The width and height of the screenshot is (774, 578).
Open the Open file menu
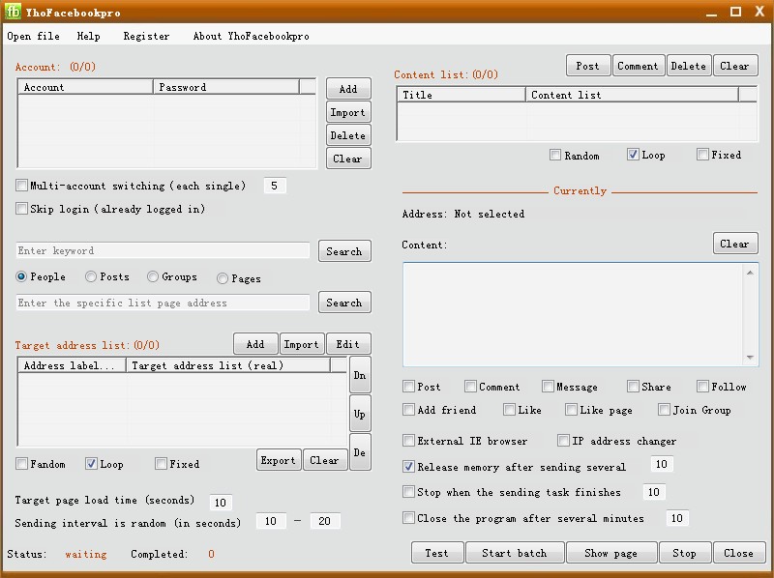click(x=33, y=36)
